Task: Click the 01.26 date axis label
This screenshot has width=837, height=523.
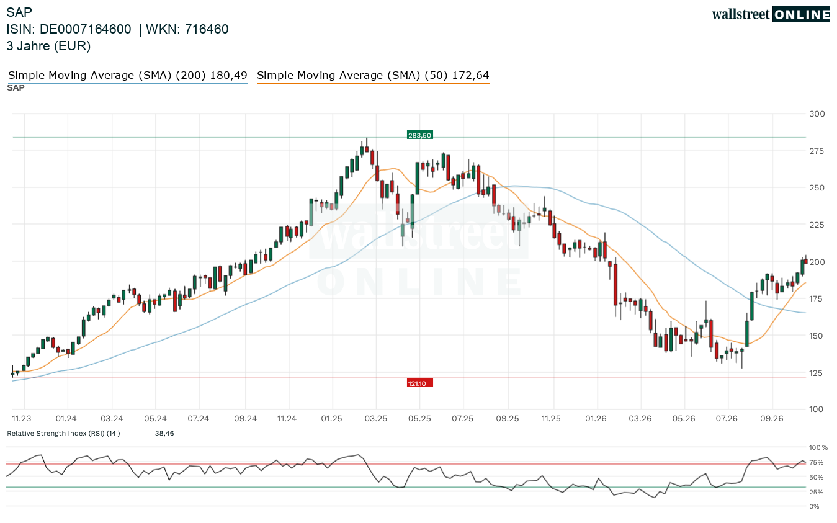Action: point(596,419)
